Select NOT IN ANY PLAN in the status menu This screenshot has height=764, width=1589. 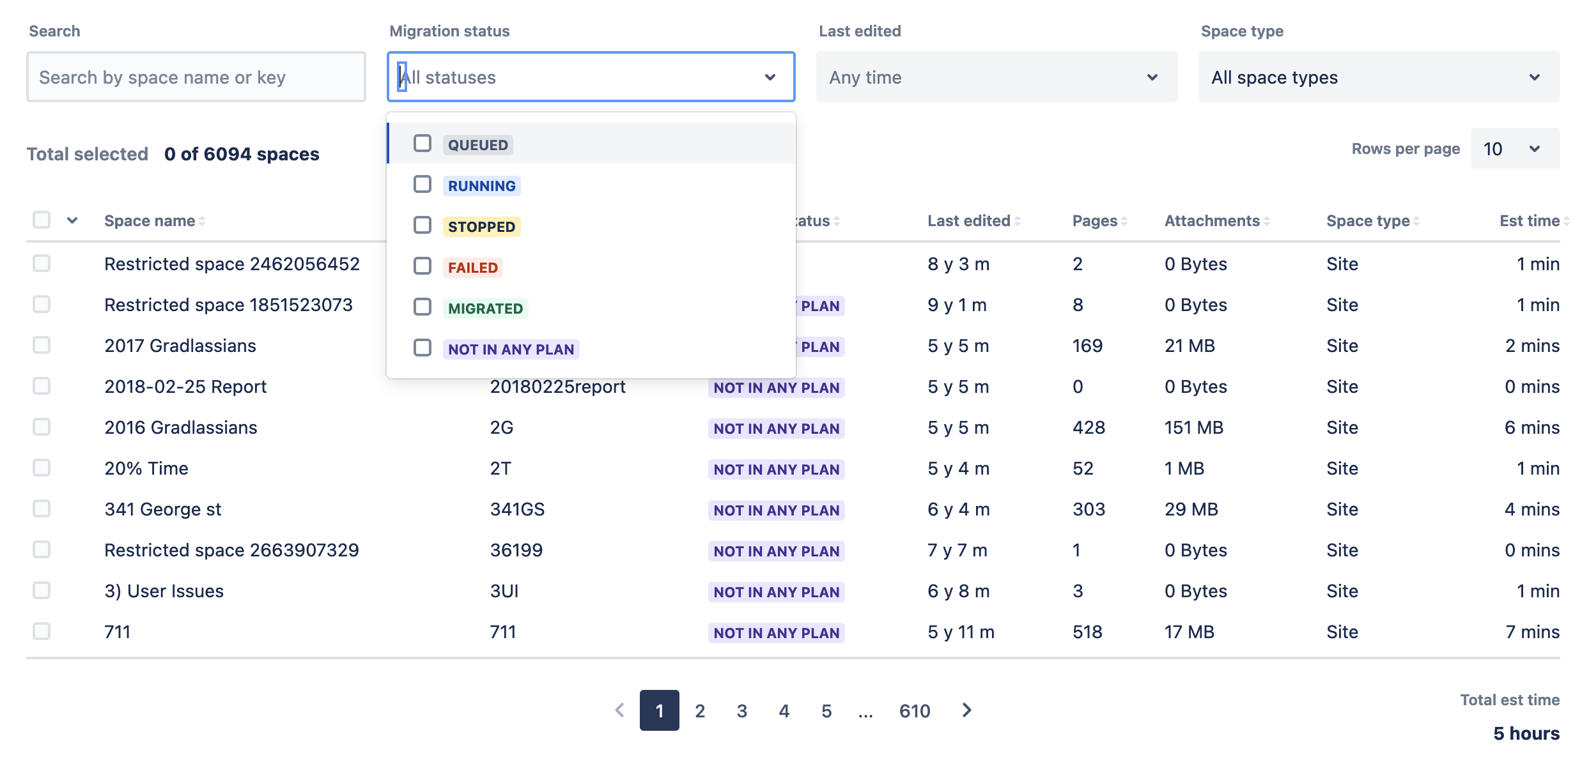511,349
